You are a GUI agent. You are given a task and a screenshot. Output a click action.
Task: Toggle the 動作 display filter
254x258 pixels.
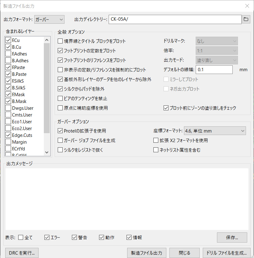102,237
